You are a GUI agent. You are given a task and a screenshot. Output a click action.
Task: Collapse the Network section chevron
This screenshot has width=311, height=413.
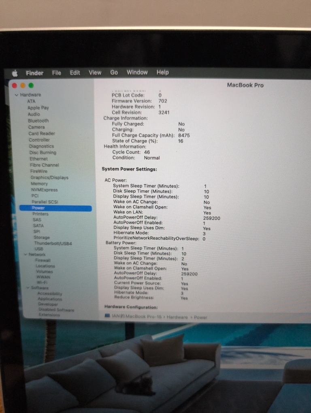point(26,254)
